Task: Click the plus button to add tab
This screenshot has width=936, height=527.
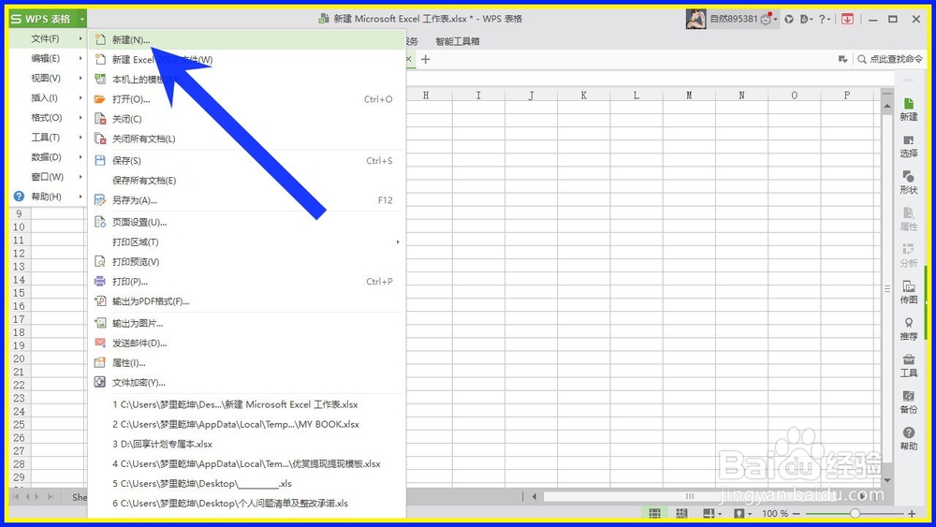Action: tap(426, 59)
